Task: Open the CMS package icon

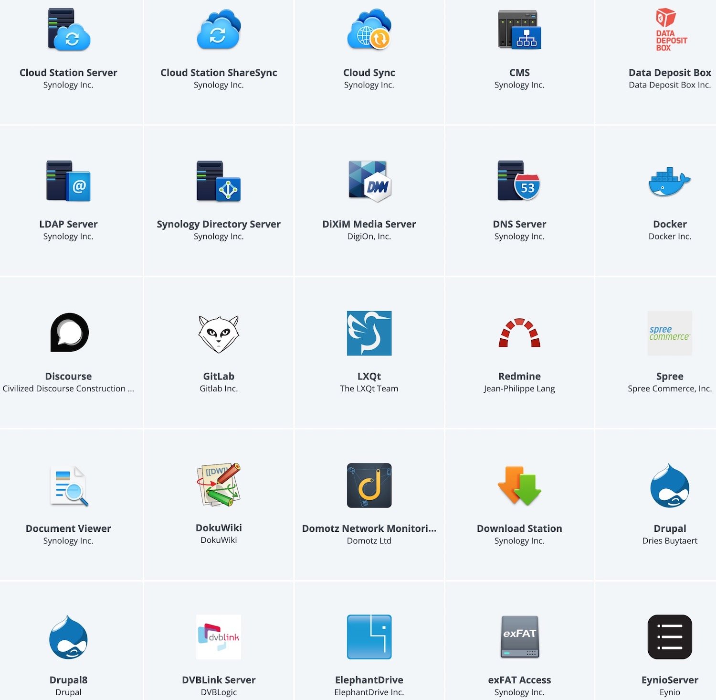Action: (x=519, y=30)
